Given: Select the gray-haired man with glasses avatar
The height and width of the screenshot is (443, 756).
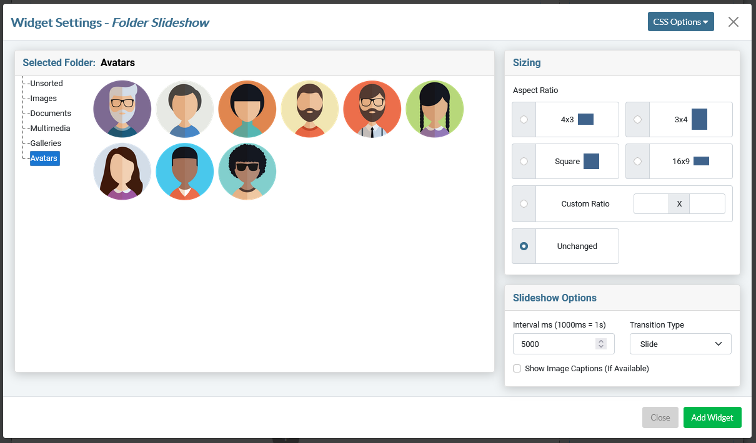Looking at the screenshot, I should 122,109.
